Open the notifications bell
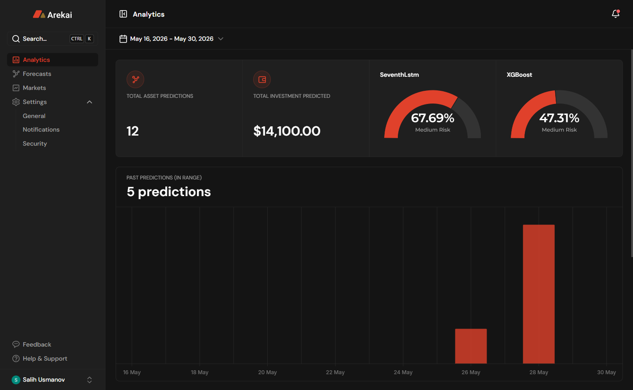The width and height of the screenshot is (633, 390). (x=615, y=14)
